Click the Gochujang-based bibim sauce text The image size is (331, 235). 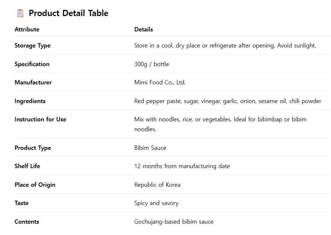click(174, 222)
